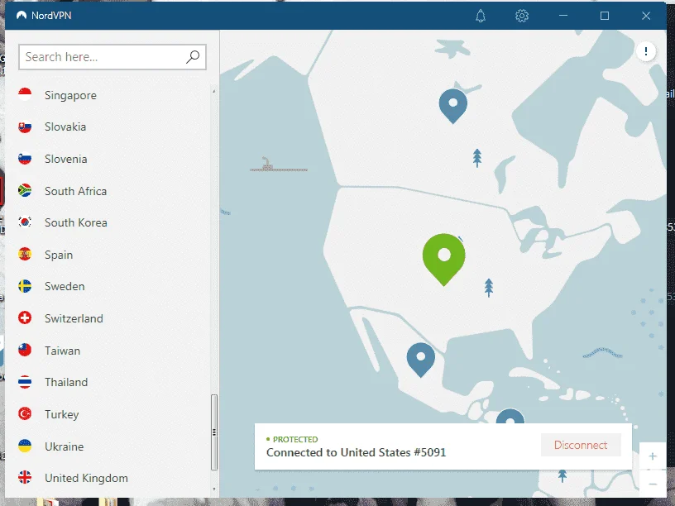Click the Turkey flag icon
675x506 pixels.
[x=25, y=414]
